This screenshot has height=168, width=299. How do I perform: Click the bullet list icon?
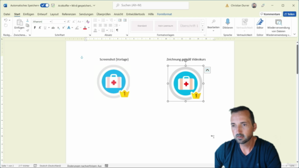tap(95, 20)
